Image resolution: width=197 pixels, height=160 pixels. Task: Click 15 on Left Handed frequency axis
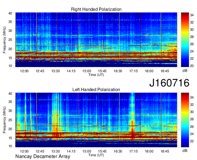coord(10,138)
